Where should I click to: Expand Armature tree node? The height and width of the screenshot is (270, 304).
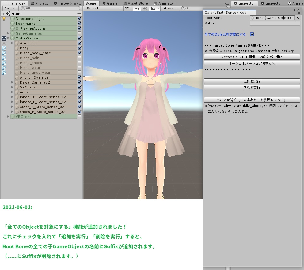[x=12, y=43]
